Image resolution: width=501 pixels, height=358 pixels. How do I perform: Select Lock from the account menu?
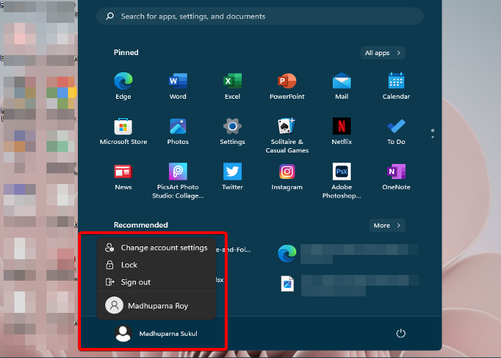tap(156, 265)
